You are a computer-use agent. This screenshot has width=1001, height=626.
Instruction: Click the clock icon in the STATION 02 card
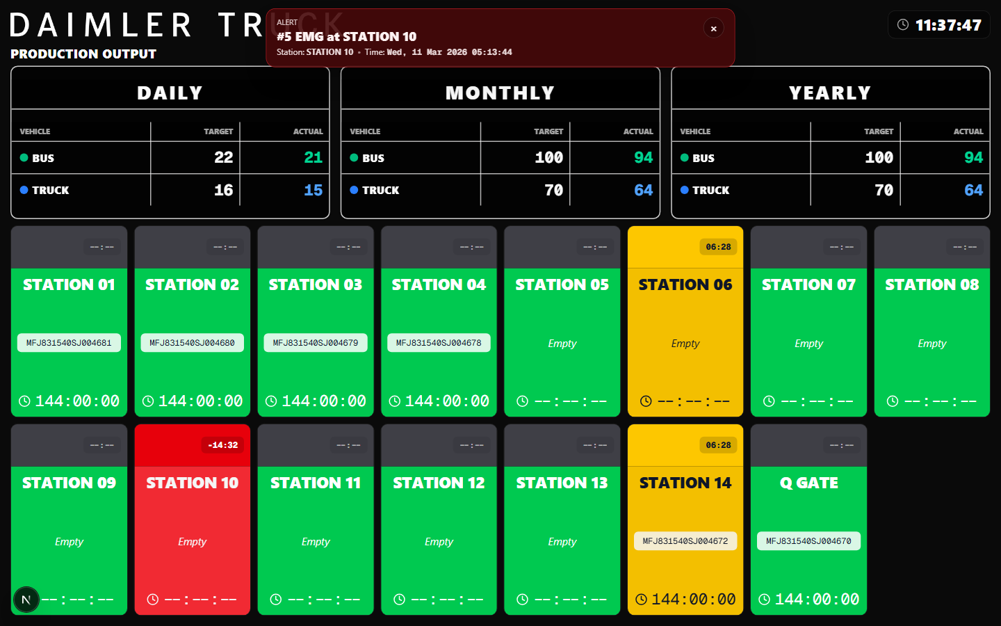[x=148, y=401]
